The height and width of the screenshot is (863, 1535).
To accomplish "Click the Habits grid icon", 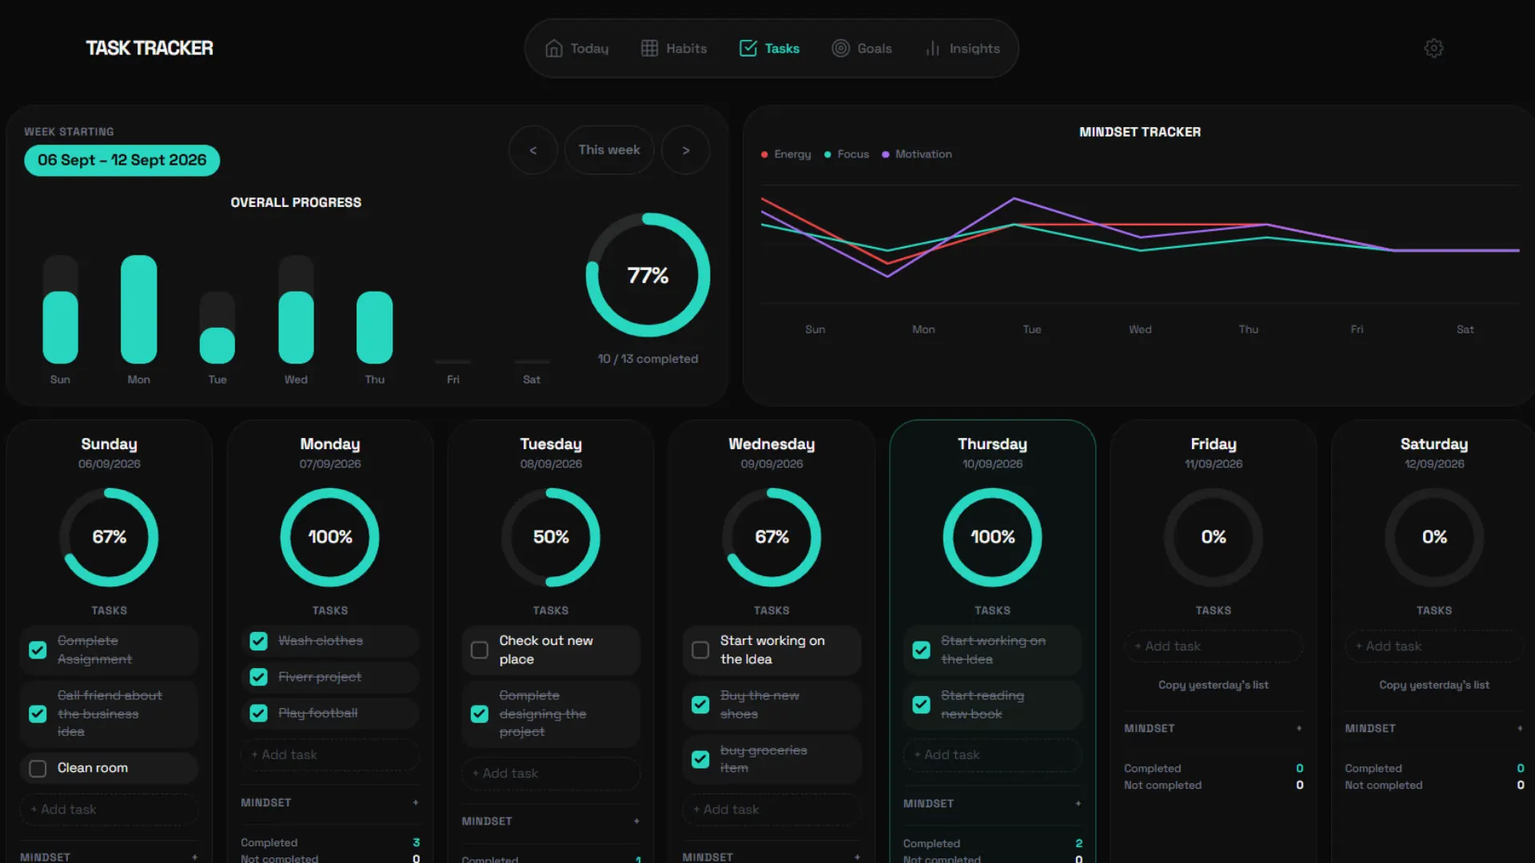I will click(649, 49).
